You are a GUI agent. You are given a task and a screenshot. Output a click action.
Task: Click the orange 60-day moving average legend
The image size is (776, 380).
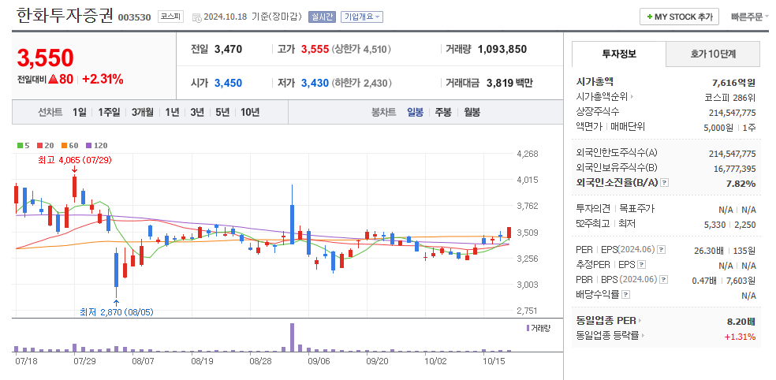pos(69,146)
